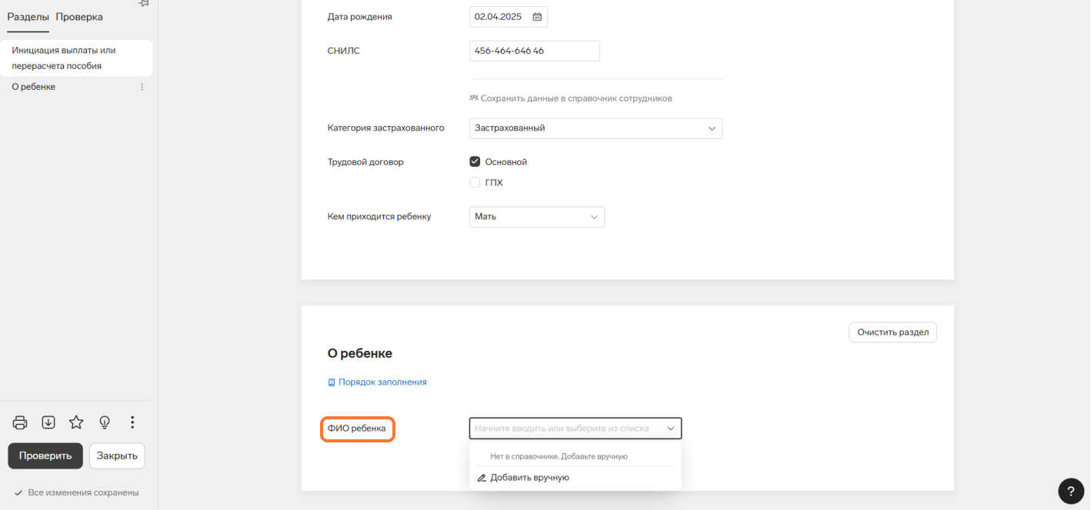Open the more-options menu beside the lightbulb
This screenshot has width=1091, height=510.
tap(132, 422)
